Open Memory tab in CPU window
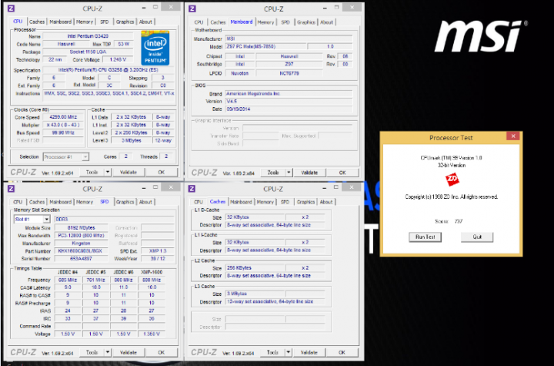Screen dimensions: 554x366 85,22
